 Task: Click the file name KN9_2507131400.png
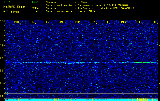[14, 7]
